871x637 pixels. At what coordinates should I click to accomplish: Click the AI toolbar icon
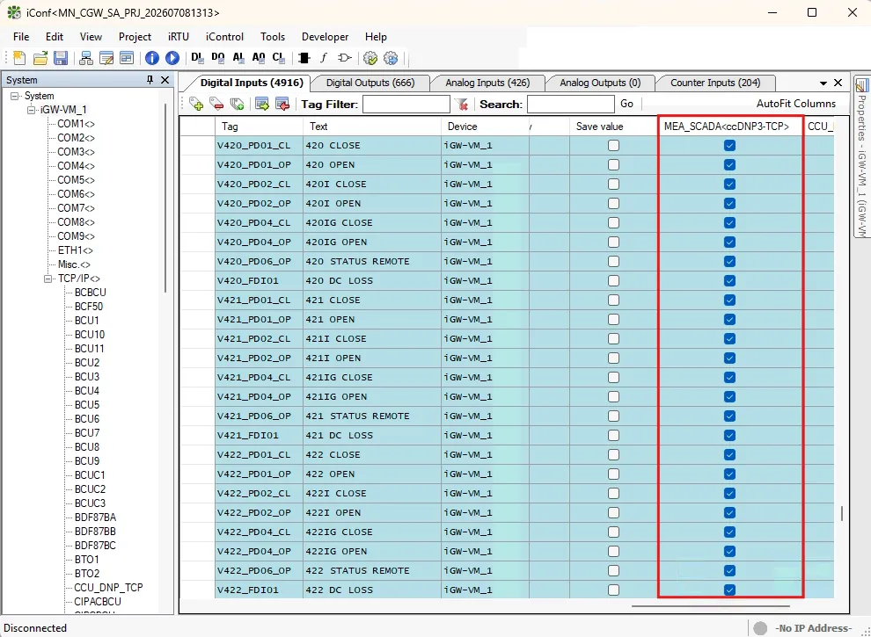(238, 57)
